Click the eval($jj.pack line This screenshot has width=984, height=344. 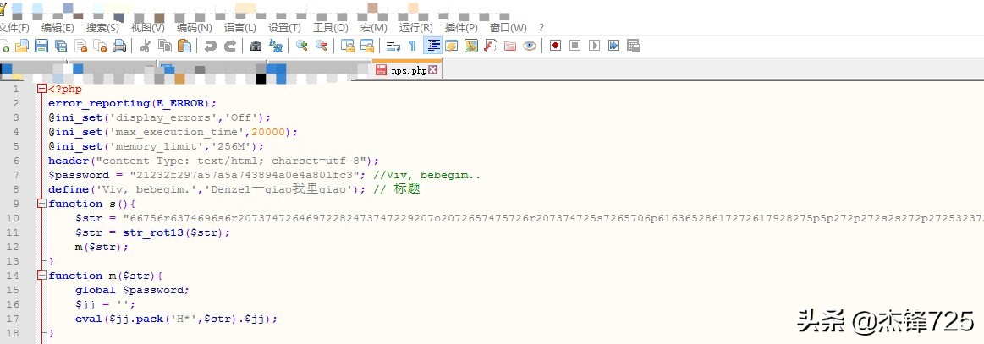tap(176, 319)
